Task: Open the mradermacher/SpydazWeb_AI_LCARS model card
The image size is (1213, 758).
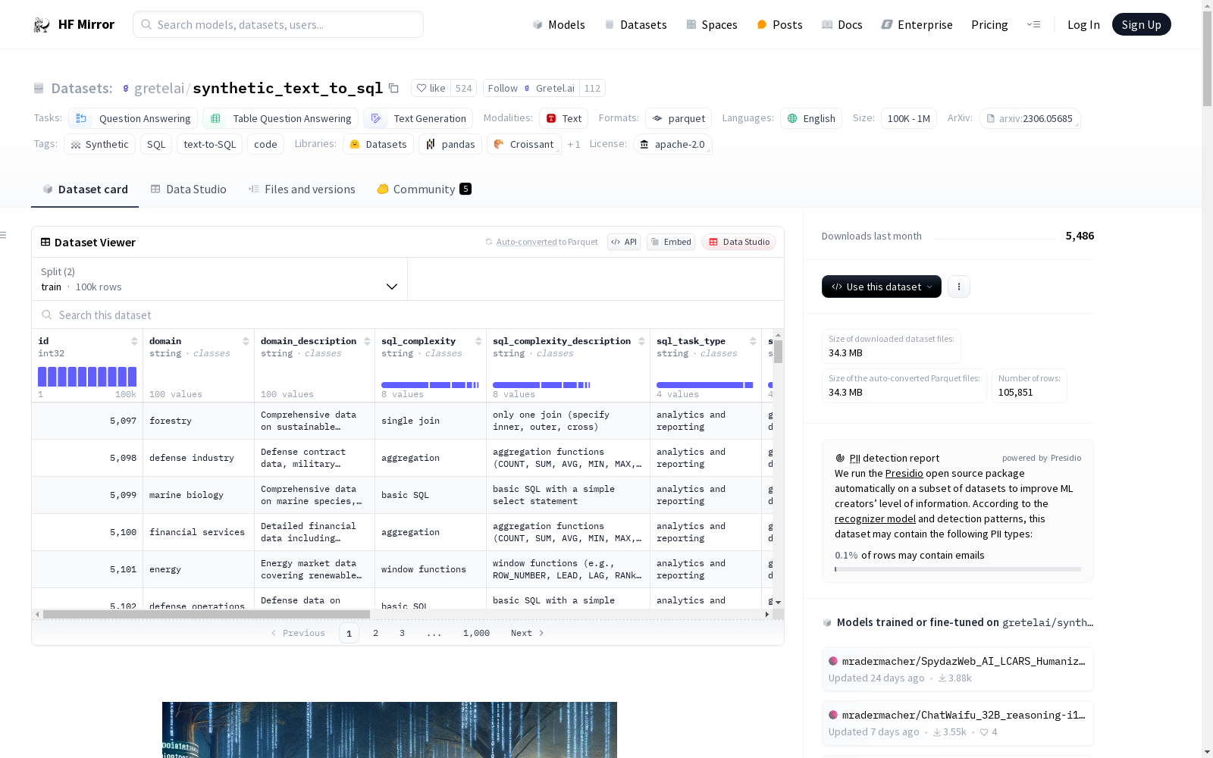Action: coord(958,669)
